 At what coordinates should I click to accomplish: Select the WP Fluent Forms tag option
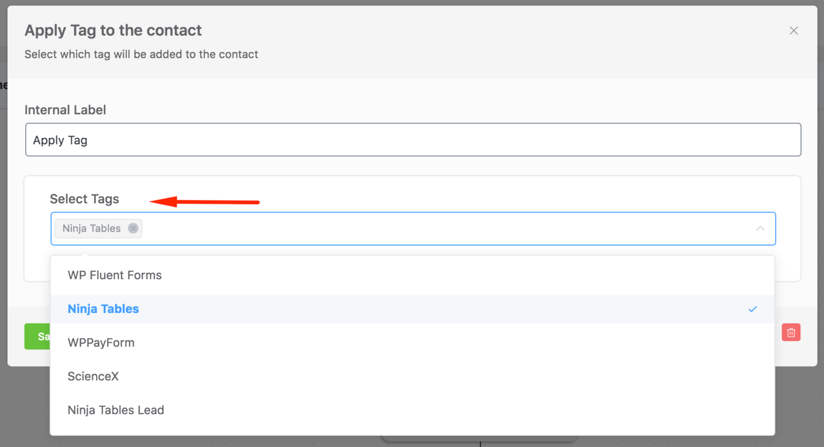click(412, 275)
